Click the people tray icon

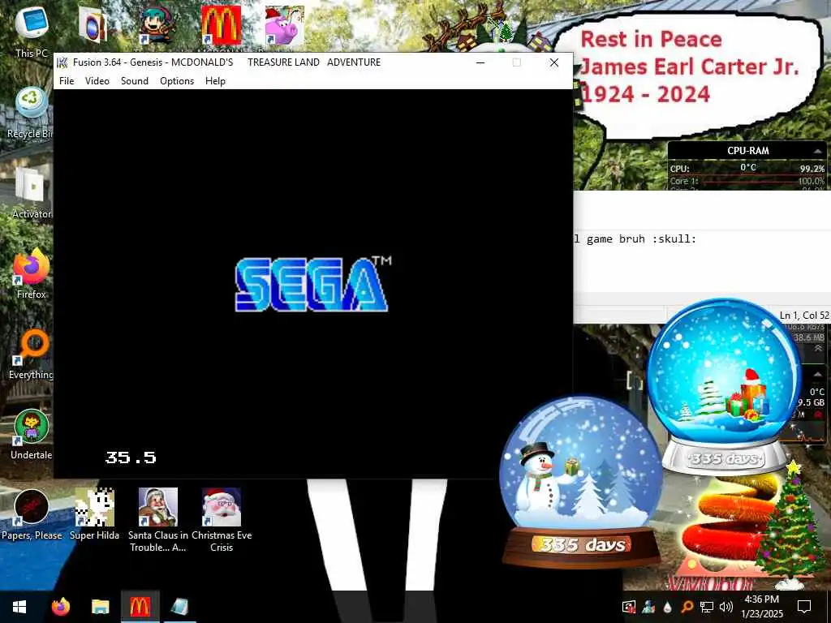point(648,607)
